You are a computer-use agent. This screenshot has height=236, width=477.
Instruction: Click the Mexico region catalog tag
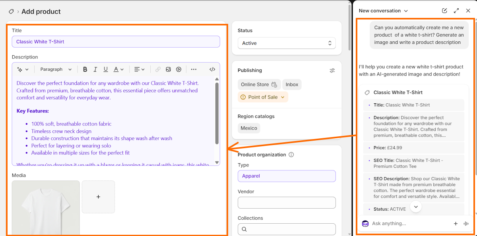coord(248,128)
